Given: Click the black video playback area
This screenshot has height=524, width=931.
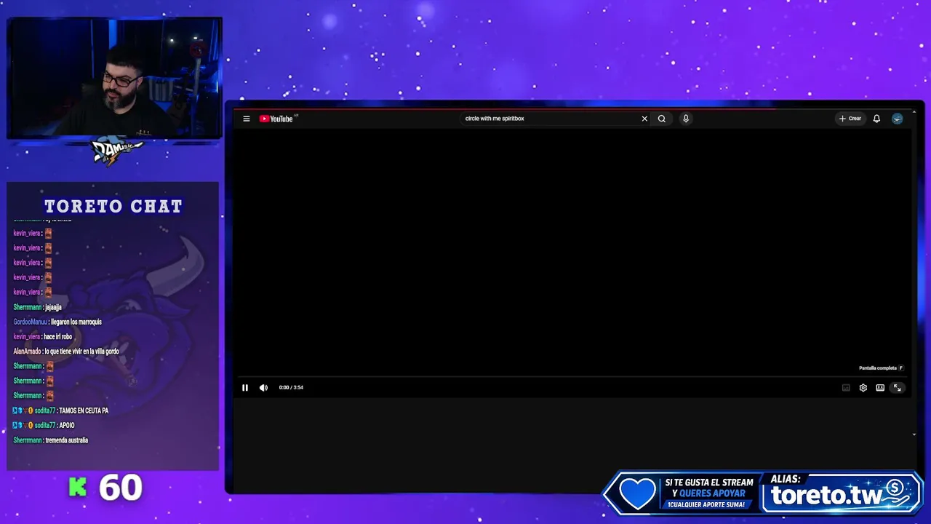Looking at the screenshot, I should click(x=571, y=251).
